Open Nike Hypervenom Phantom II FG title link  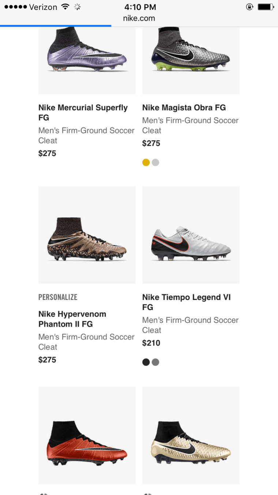pos(72,319)
